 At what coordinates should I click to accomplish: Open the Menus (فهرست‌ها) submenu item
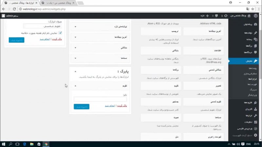click(248, 84)
